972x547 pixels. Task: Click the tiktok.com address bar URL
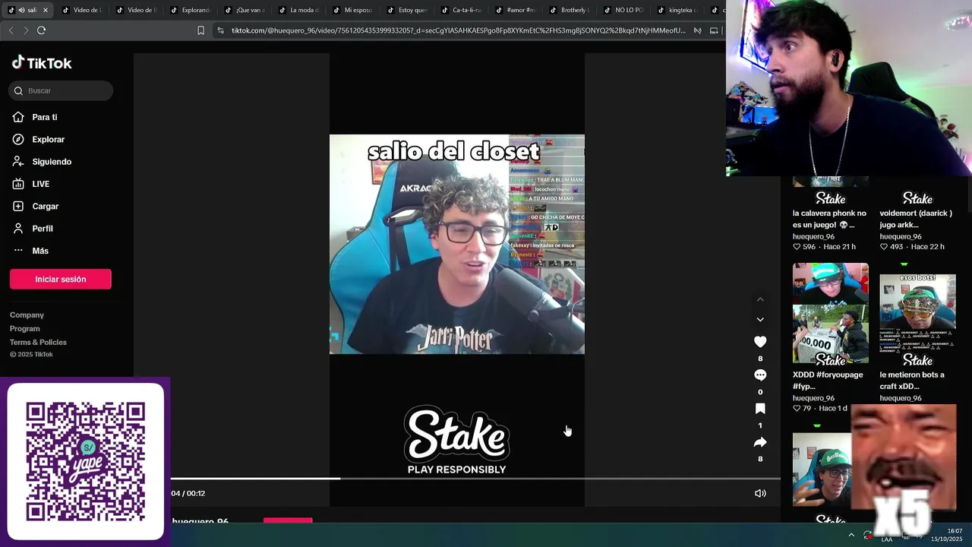[458, 30]
